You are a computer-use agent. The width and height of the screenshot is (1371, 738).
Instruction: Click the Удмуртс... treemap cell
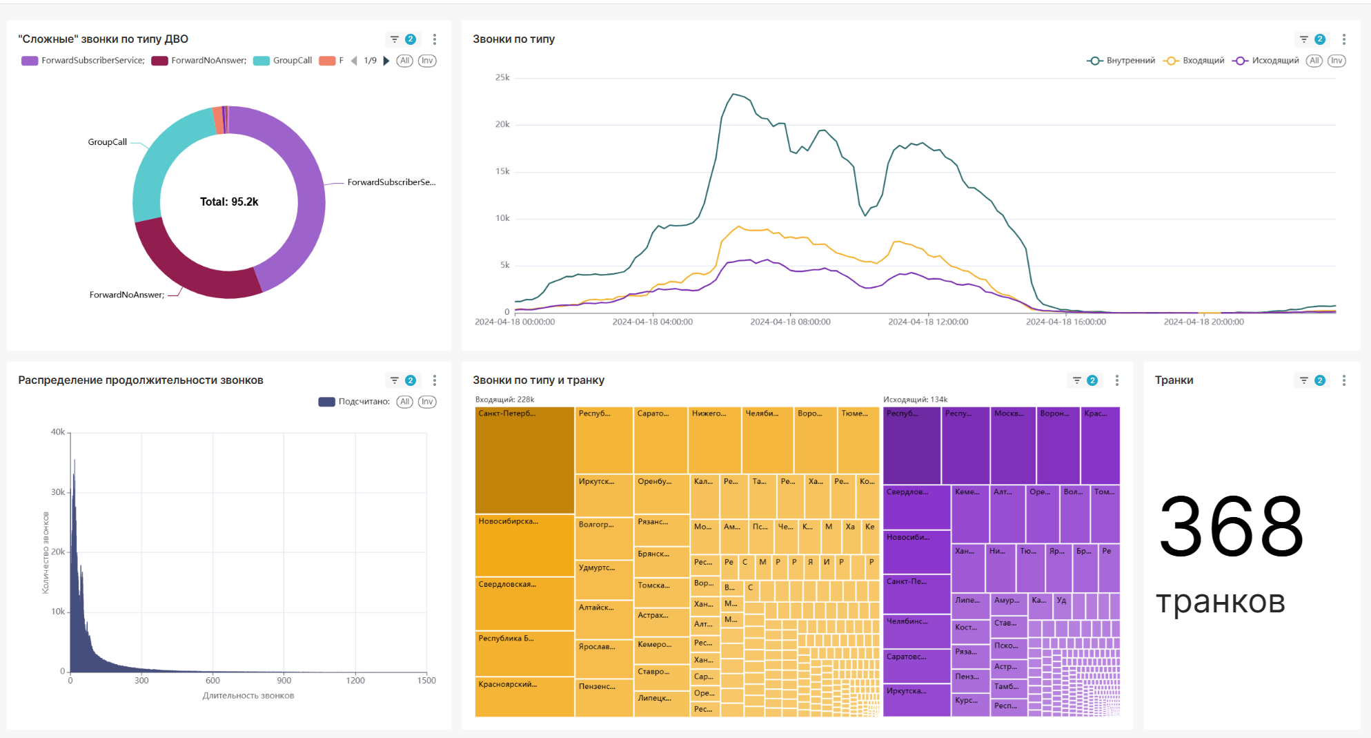[604, 580]
